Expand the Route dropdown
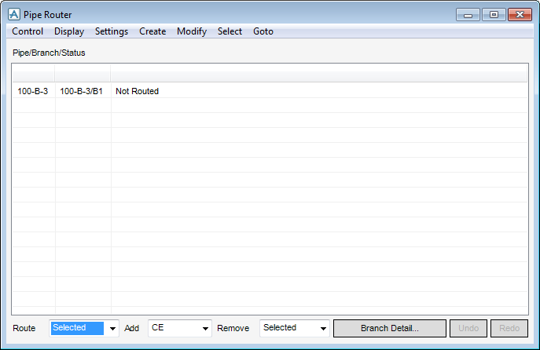Screen dimensions: 540x350 click(112, 329)
